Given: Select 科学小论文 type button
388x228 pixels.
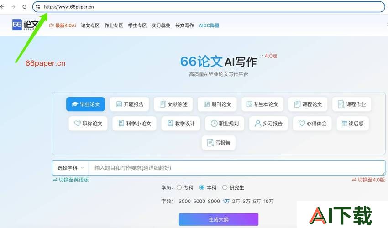Looking at the screenshot, I should pyautogui.click(x=134, y=124).
